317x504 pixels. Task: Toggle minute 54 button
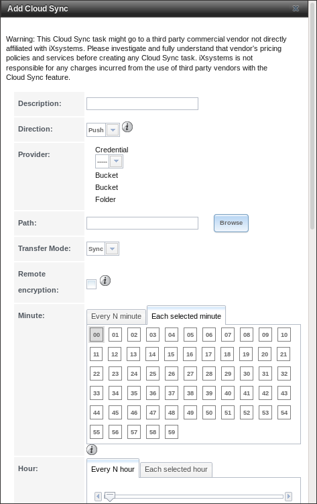point(284,412)
